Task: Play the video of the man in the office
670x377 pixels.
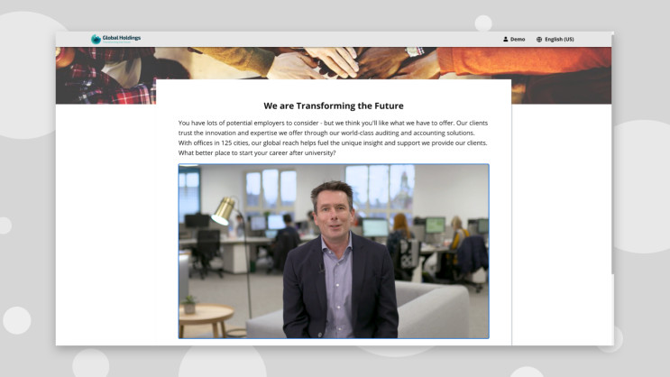Action: tap(334, 251)
